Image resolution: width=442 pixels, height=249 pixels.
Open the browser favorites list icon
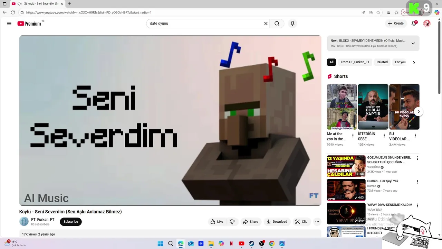coord(396,12)
